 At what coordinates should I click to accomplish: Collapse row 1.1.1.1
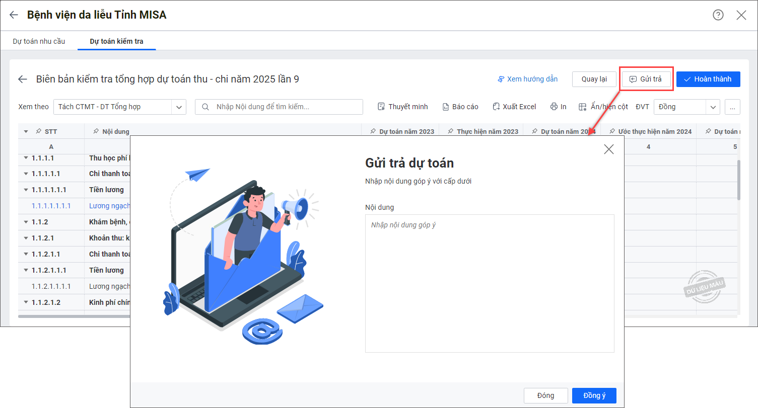(x=26, y=158)
